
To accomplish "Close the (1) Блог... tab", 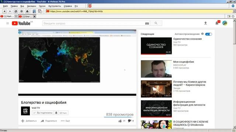I will (34, 16).
